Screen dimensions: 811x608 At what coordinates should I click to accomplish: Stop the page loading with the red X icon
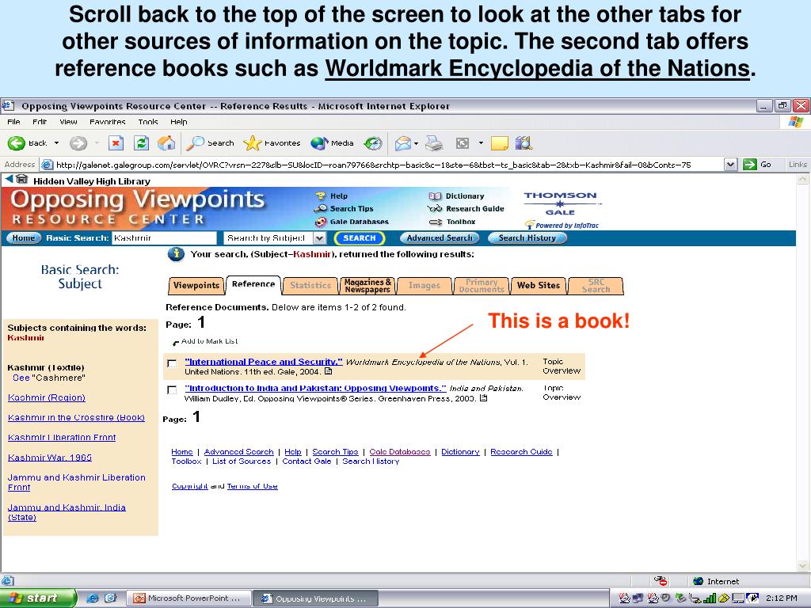[x=116, y=143]
